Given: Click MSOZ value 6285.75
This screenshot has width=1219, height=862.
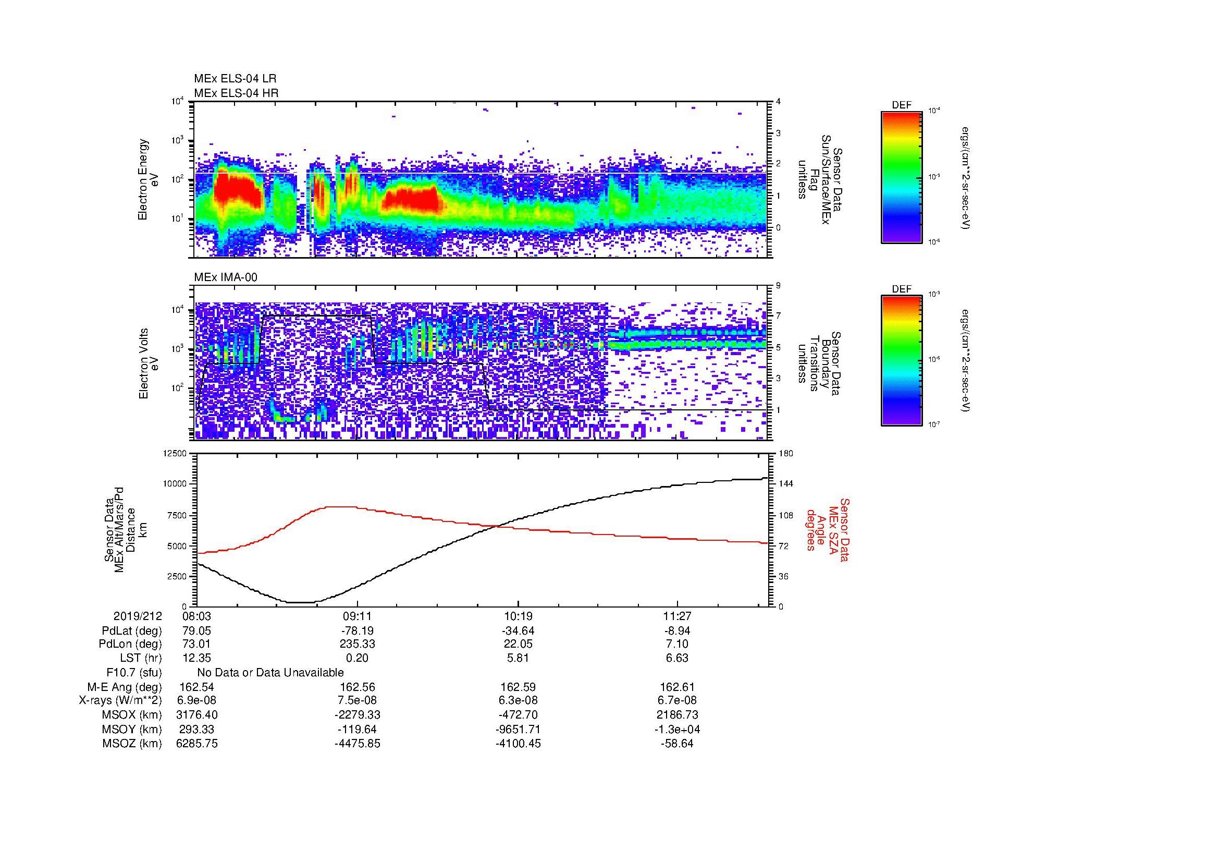Looking at the screenshot, I should pos(196,744).
